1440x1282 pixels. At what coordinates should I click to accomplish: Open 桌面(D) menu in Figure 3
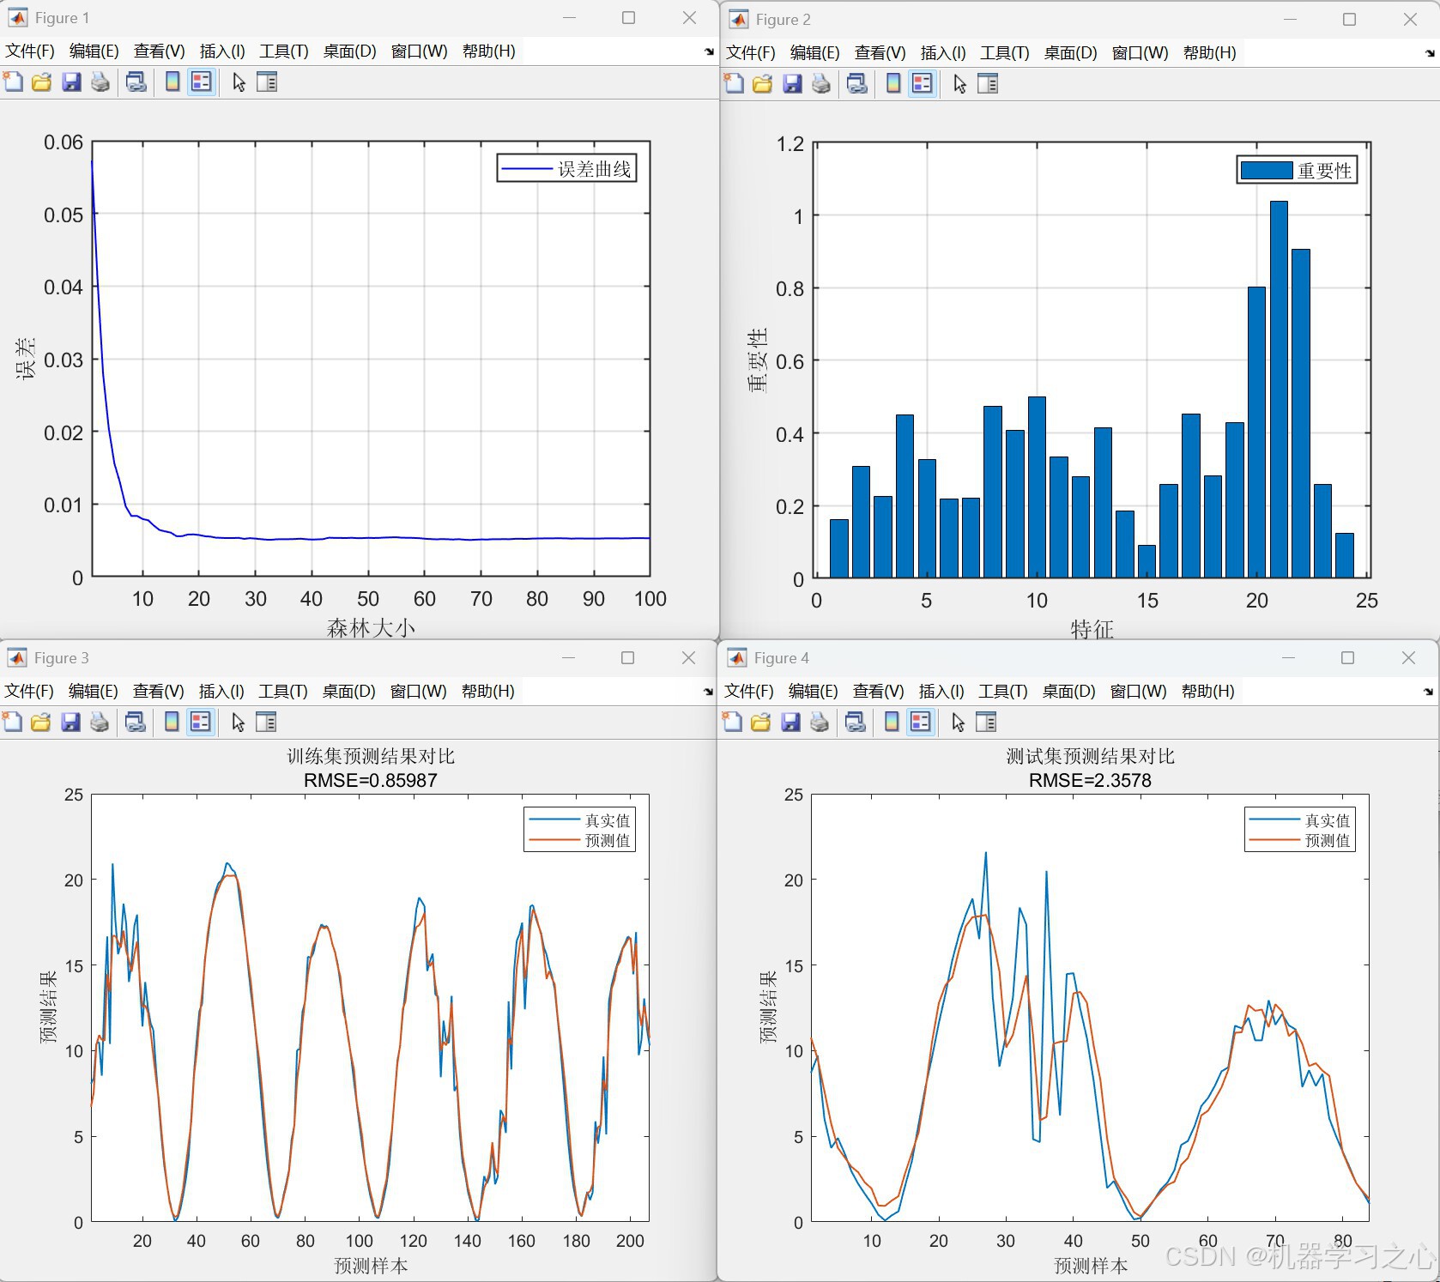tap(348, 691)
